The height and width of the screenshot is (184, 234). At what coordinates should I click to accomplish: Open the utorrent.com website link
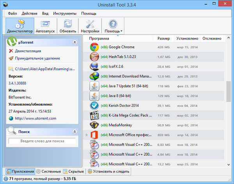(35, 118)
